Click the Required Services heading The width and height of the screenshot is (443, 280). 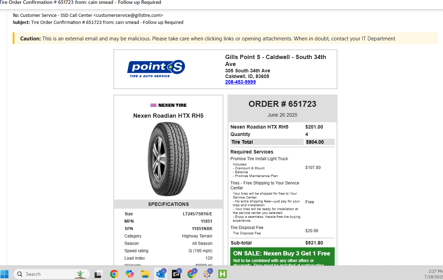pyautogui.click(x=252, y=152)
